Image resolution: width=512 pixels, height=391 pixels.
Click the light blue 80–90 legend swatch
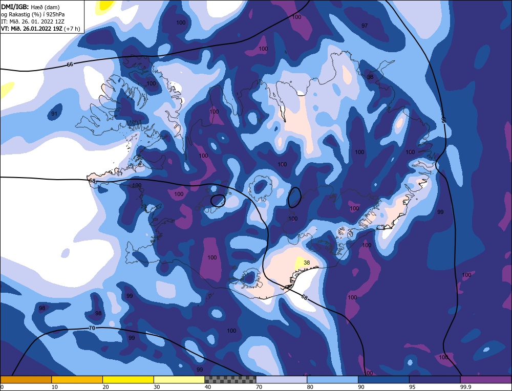[332, 379]
